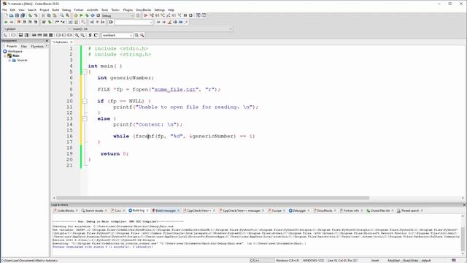Click the Build gear icon
Screen dimensions: 467x263
coord(76,15)
